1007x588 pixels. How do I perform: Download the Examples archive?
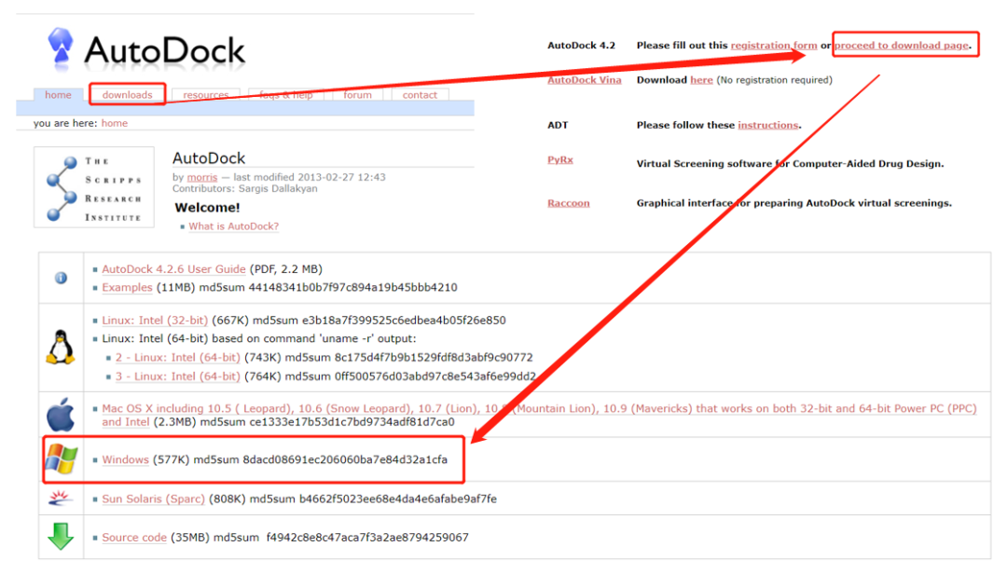[x=127, y=287]
